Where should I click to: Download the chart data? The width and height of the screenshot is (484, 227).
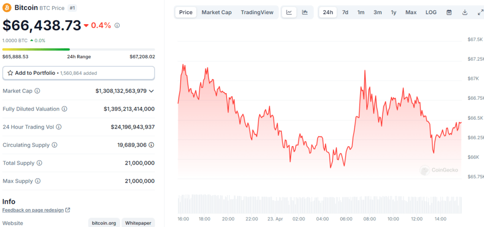465,12
